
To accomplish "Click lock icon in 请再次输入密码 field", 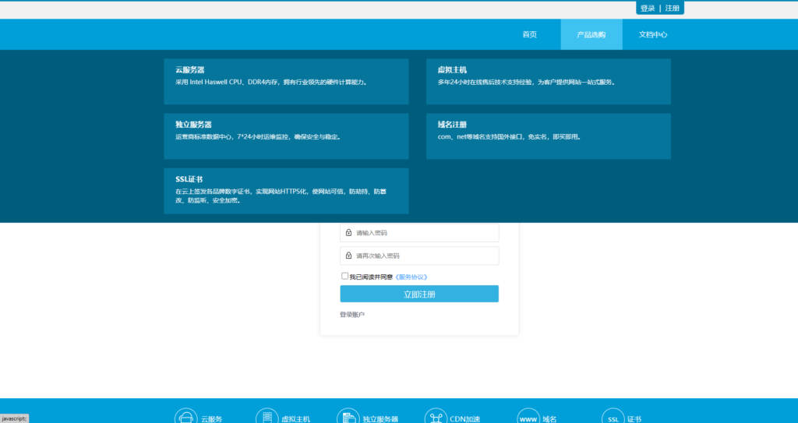I will pyautogui.click(x=348, y=256).
